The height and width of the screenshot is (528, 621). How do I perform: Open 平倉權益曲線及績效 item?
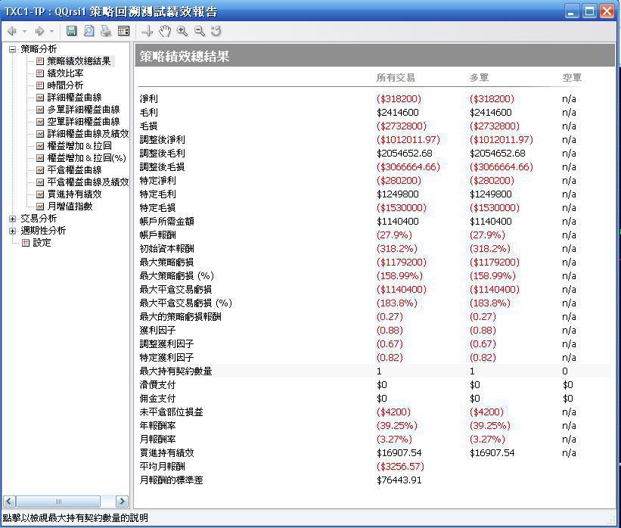88,182
